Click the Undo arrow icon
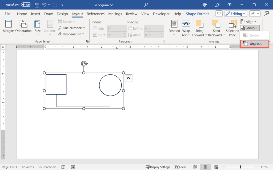Viewport: 273px width, 170px height. [x=44, y=5]
